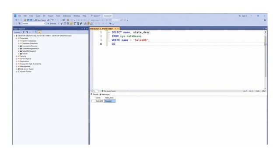Expand the System Databases node
Screen dimensions: 280x158
tap(19, 41)
